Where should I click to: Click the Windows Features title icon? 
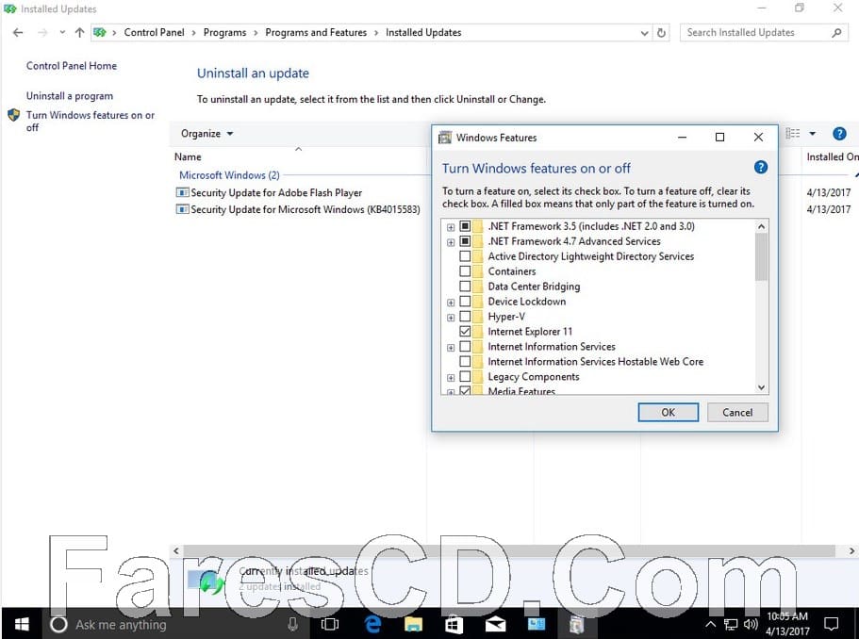[x=445, y=138]
